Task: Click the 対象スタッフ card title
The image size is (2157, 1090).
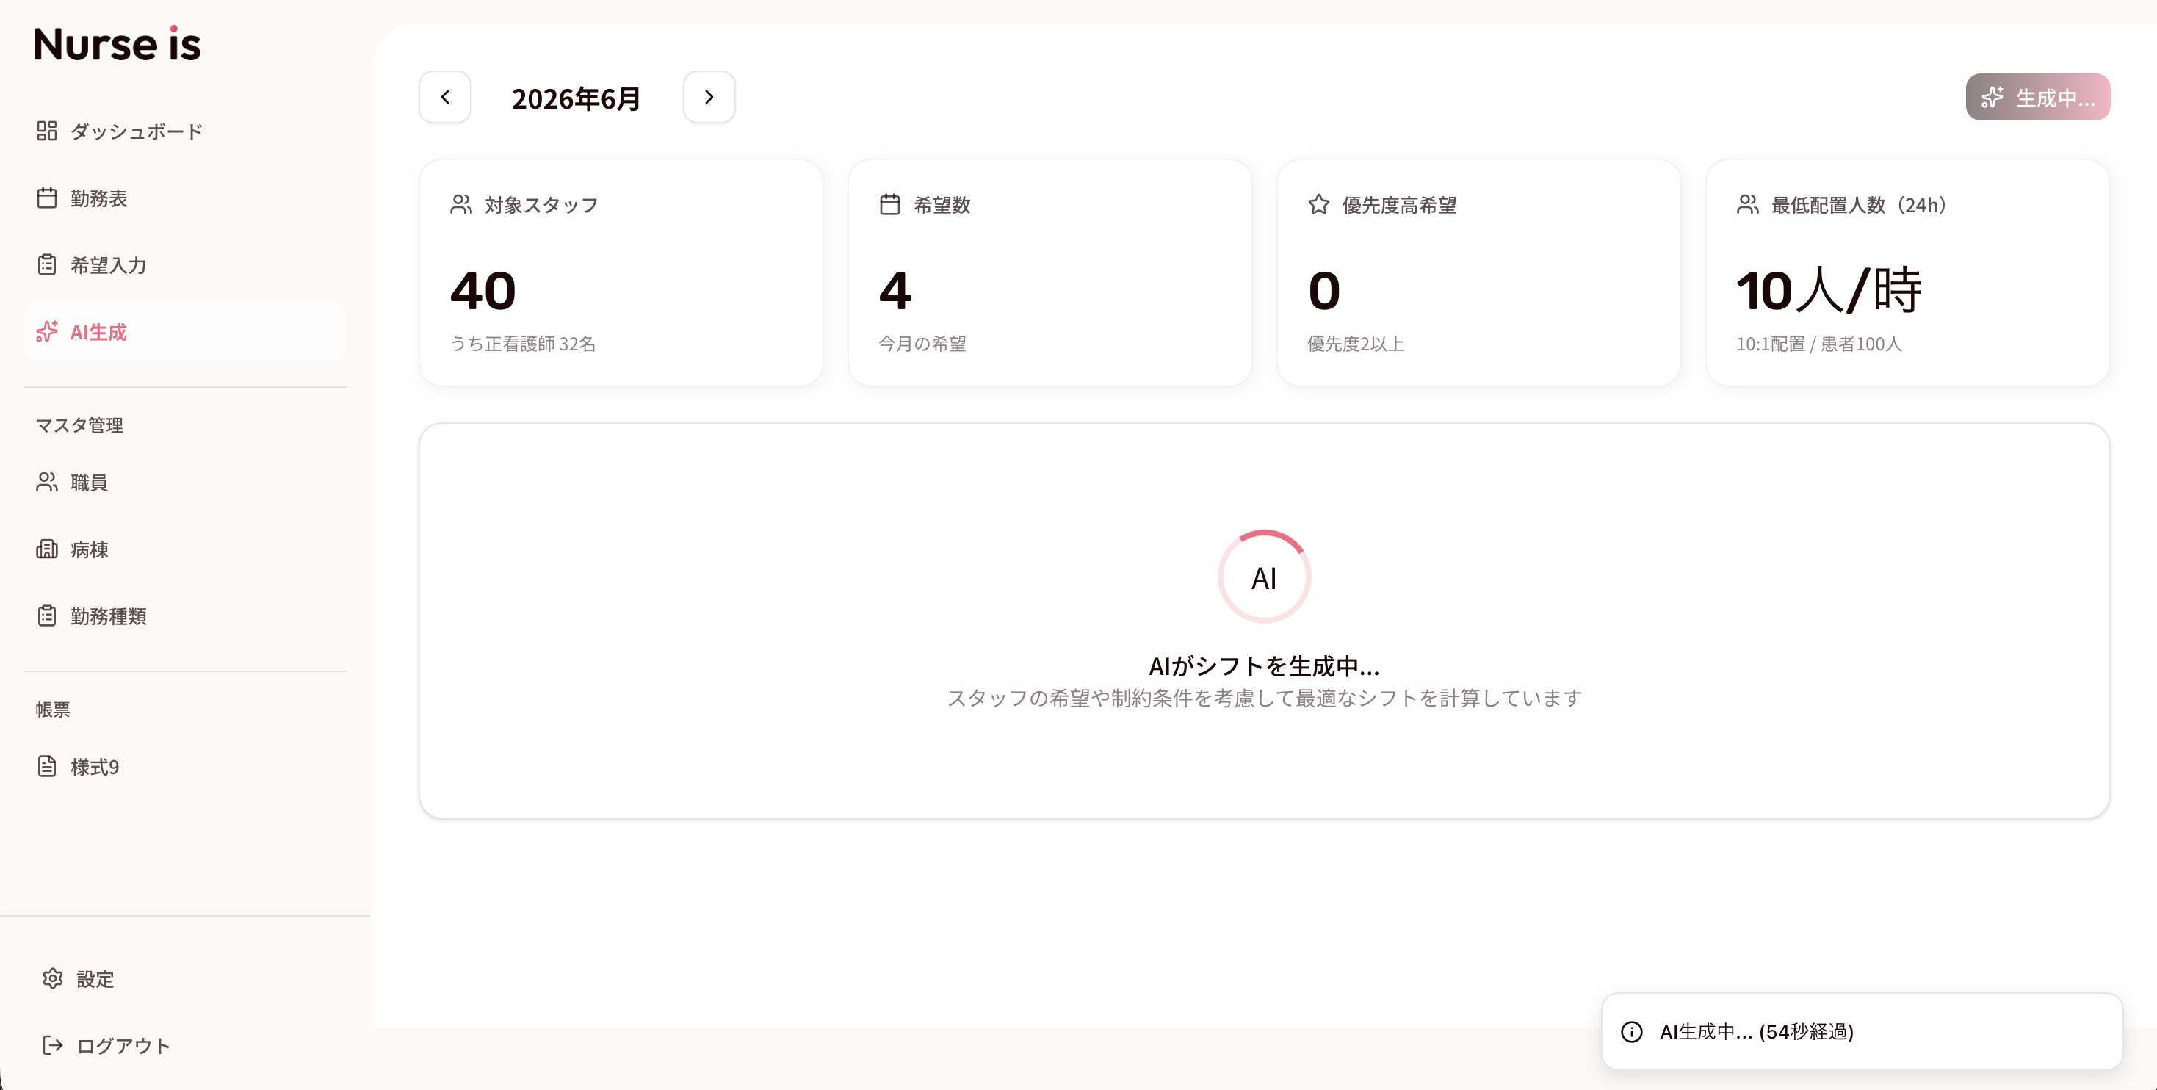Action: [x=541, y=205]
